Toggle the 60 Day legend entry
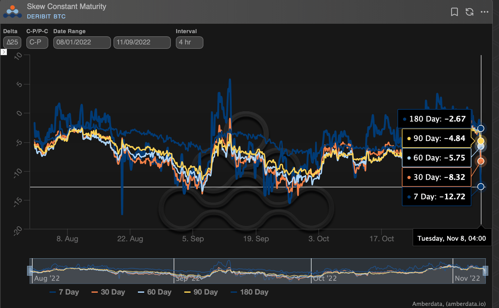499x308 pixels. click(x=155, y=292)
